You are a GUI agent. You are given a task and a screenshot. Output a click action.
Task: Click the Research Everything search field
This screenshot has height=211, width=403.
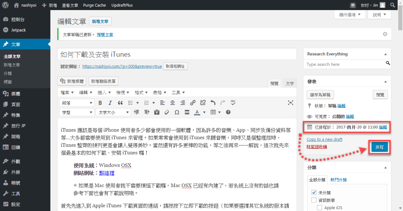click(x=345, y=64)
